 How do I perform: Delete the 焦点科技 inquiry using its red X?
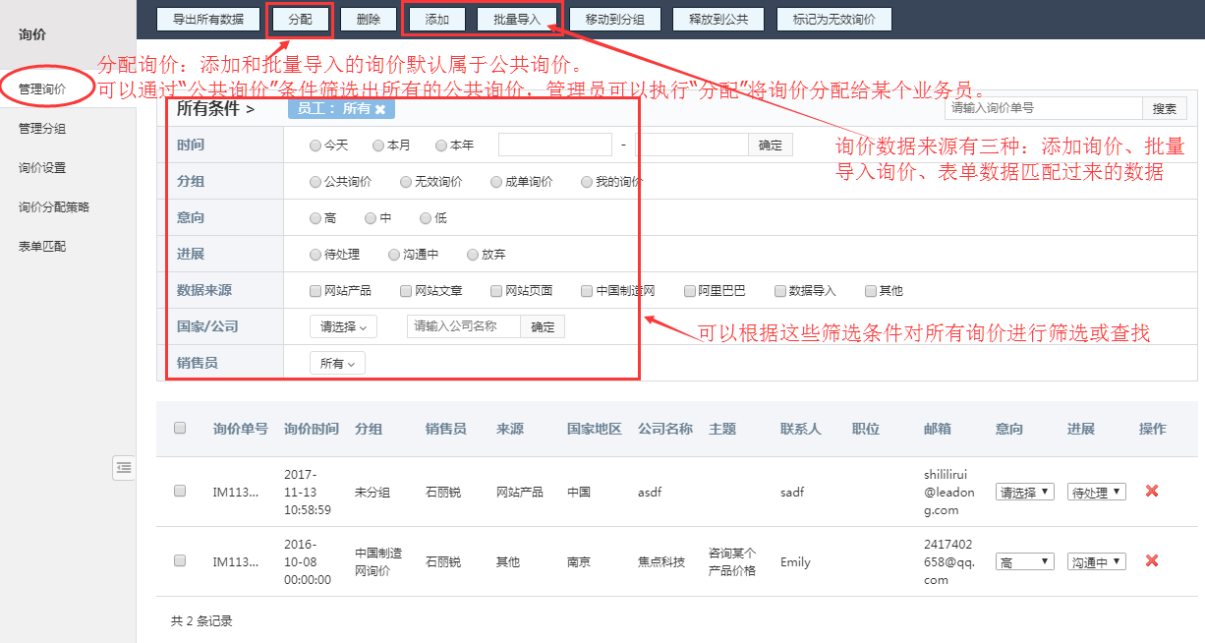1151,561
